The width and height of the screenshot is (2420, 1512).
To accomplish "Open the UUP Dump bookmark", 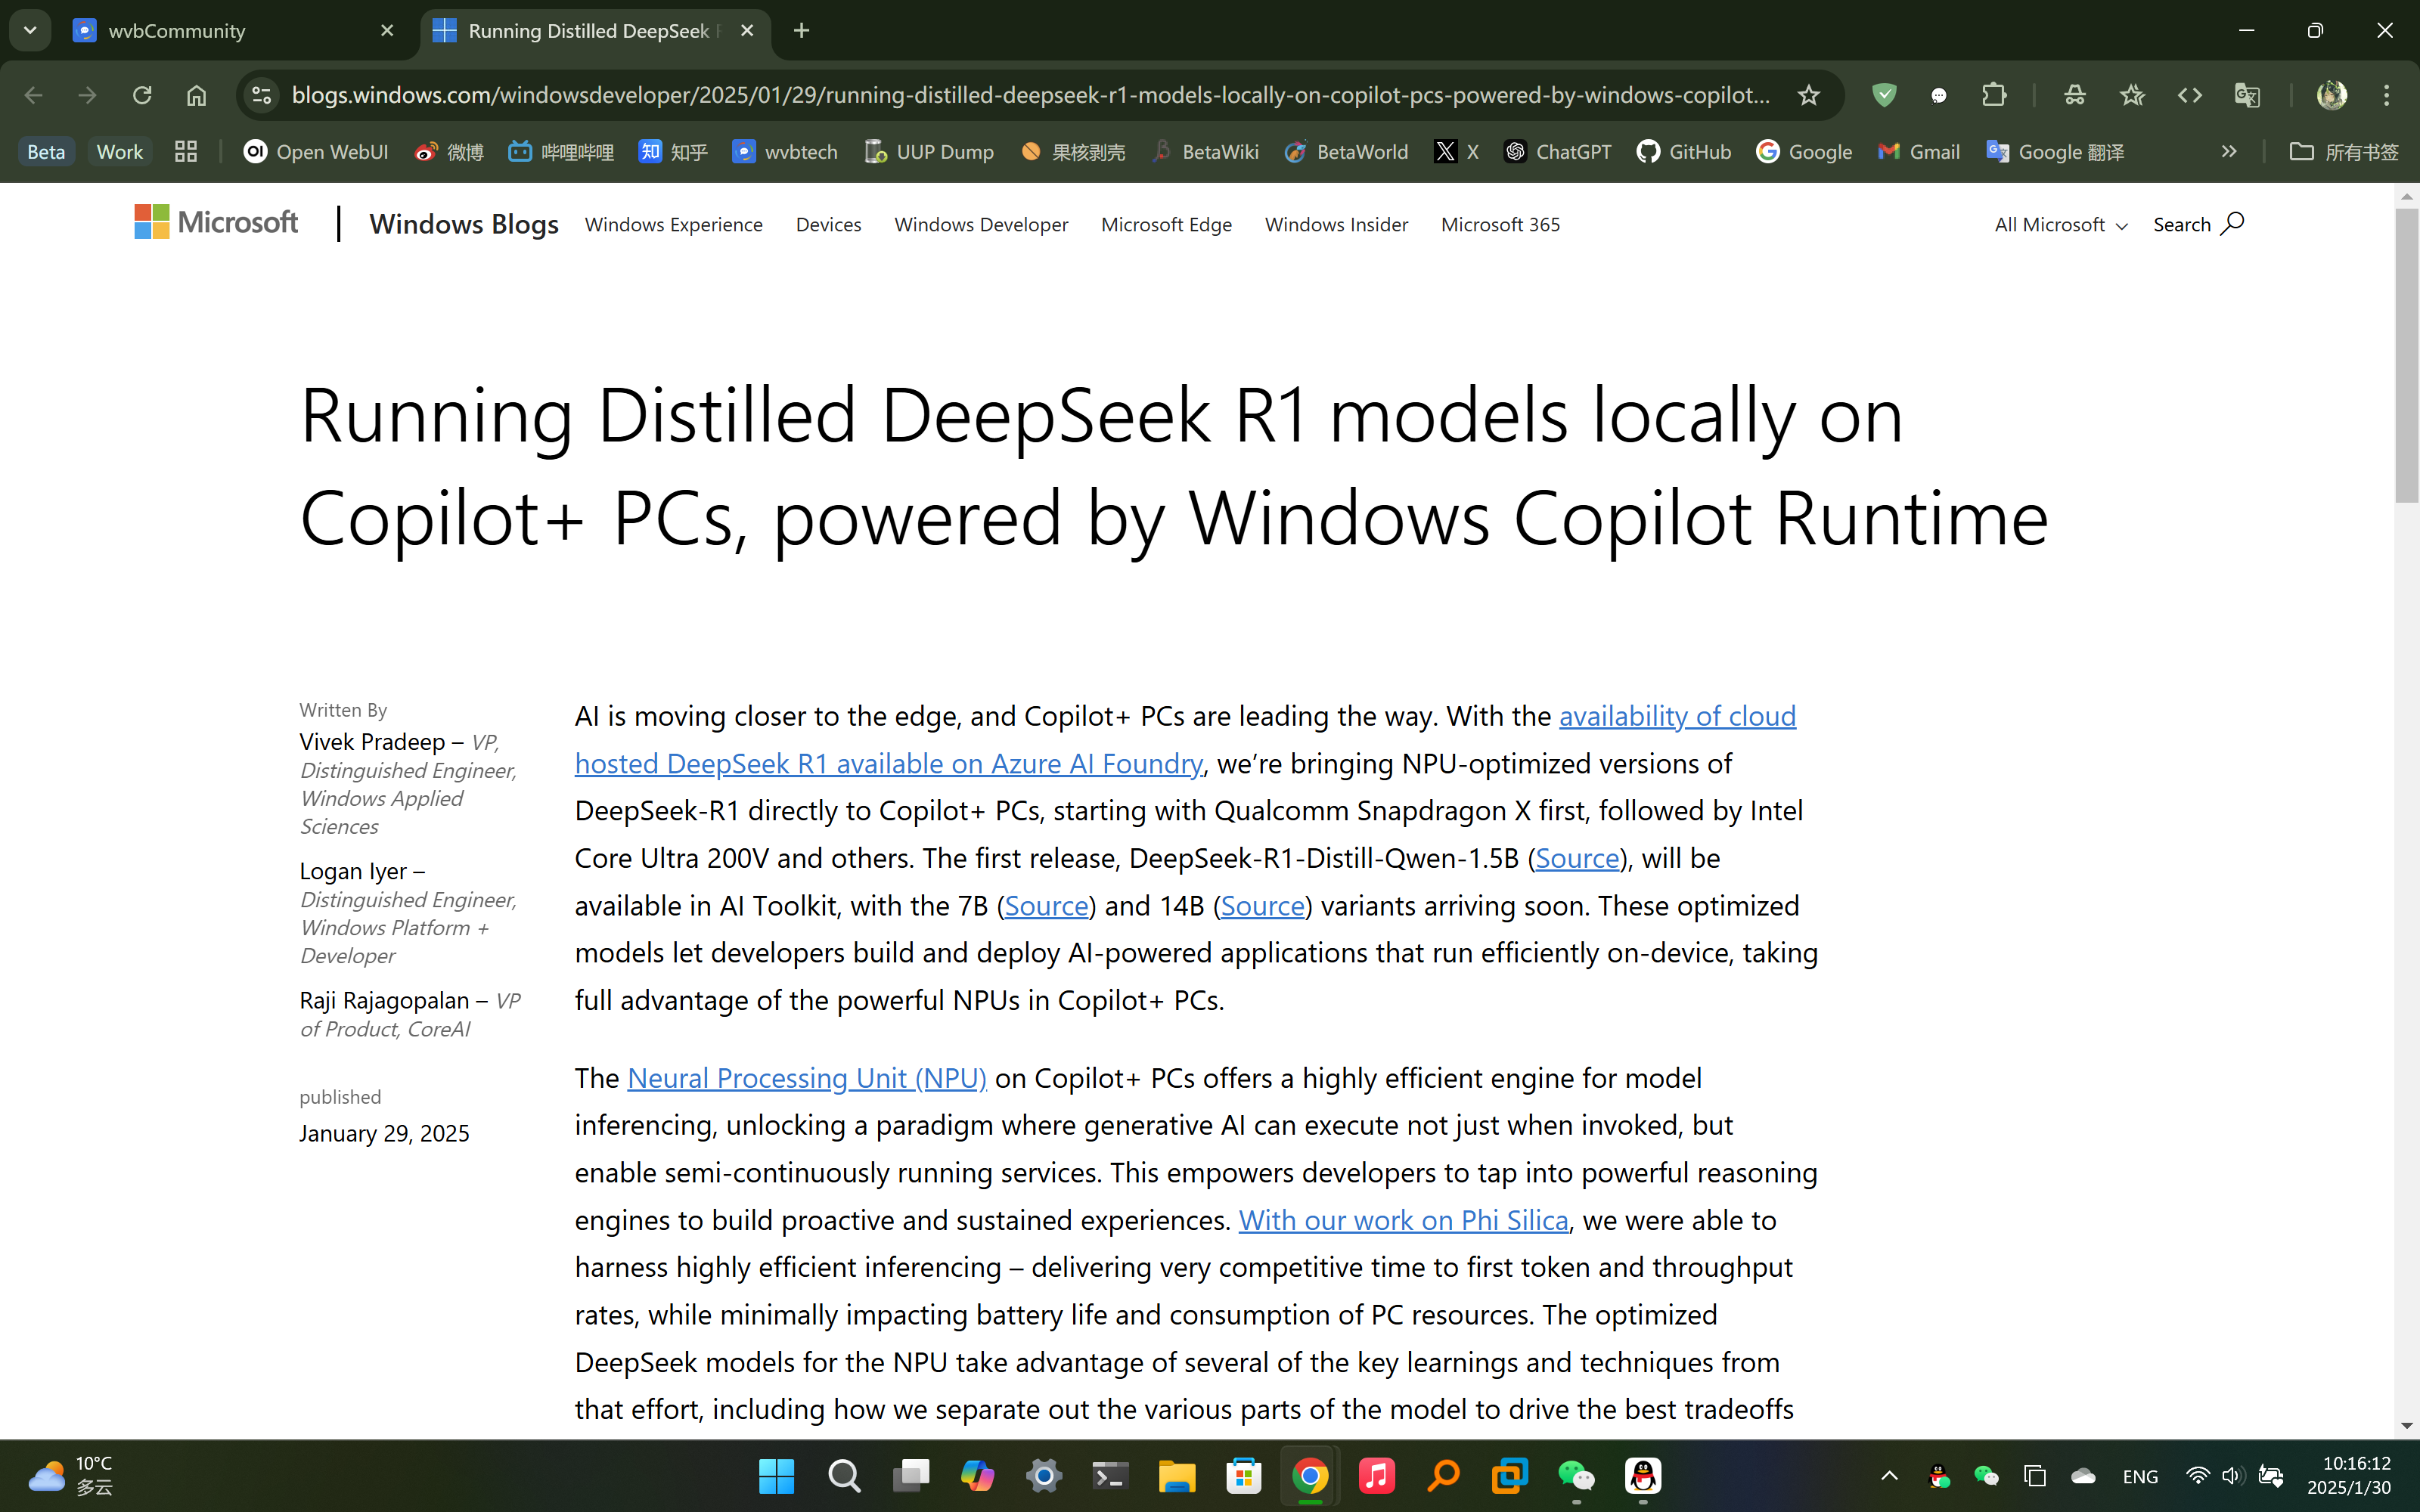I will (929, 151).
